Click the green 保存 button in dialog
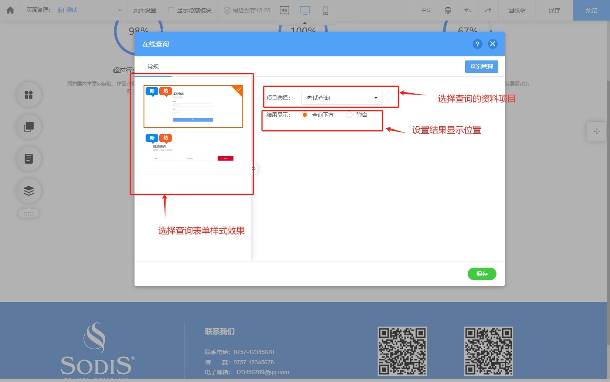 pos(482,274)
